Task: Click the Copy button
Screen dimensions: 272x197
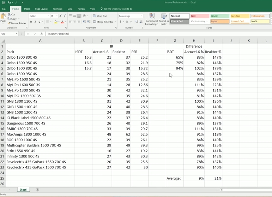Action: pos(12,19)
